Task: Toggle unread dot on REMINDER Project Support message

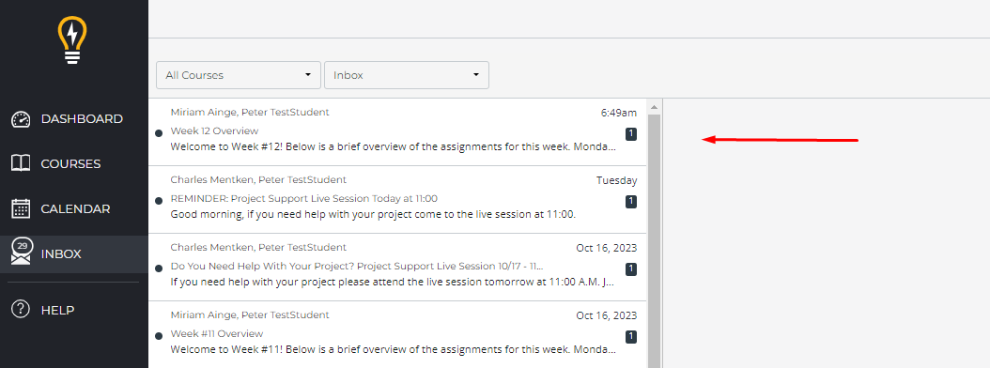Action: point(159,200)
